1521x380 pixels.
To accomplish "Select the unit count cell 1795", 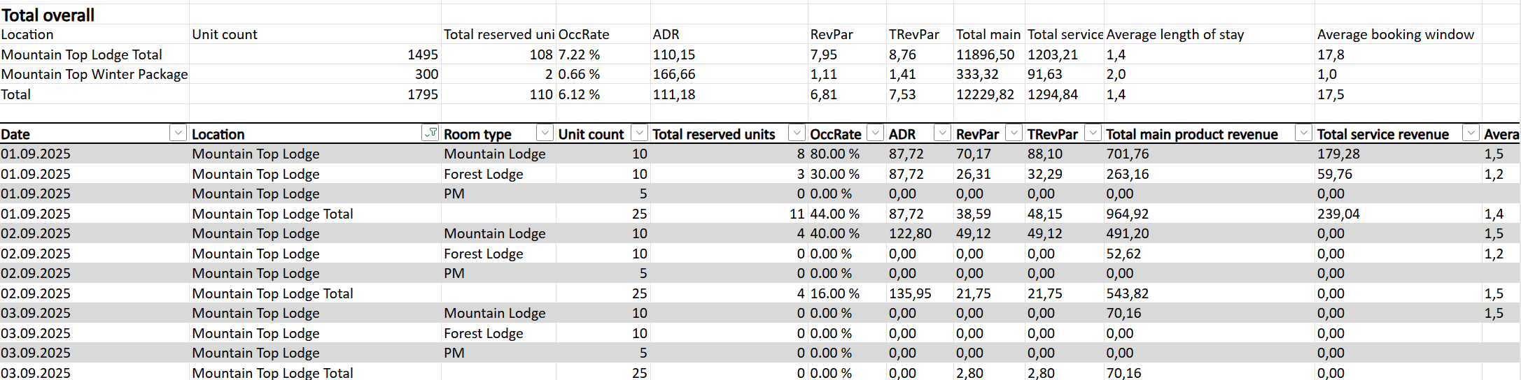I will [423, 94].
